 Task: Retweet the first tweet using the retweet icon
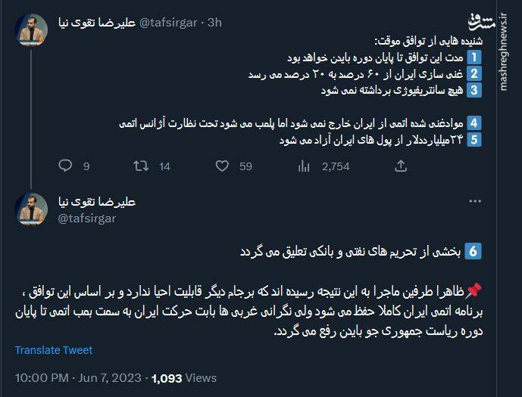[142, 166]
